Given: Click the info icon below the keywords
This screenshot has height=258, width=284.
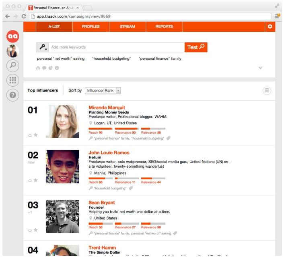Looking at the screenshot, I should pyautogui.click(x=57, y=68).
